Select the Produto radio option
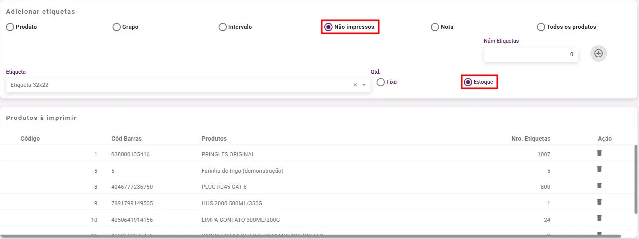Screen dimensions: 639x239 tap(10, 27)
